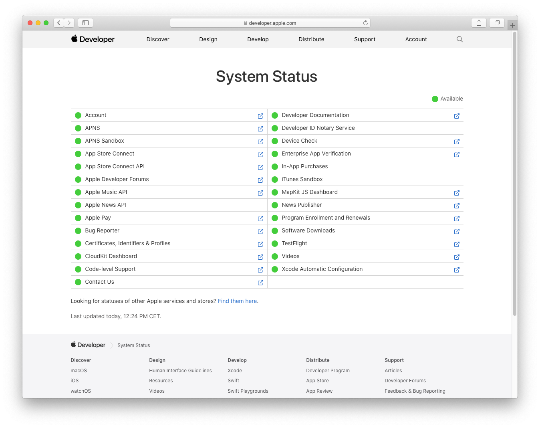Image resolution: width=540 pixels, height=428 pixels.
Task: Show all tabs with the tab overview button
Action: point(497,23)
